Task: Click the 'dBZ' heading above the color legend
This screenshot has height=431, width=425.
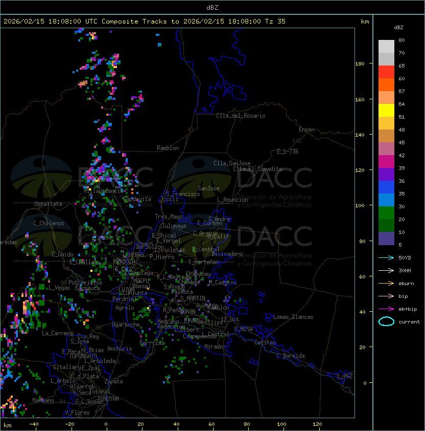Action: click(398, 28)
